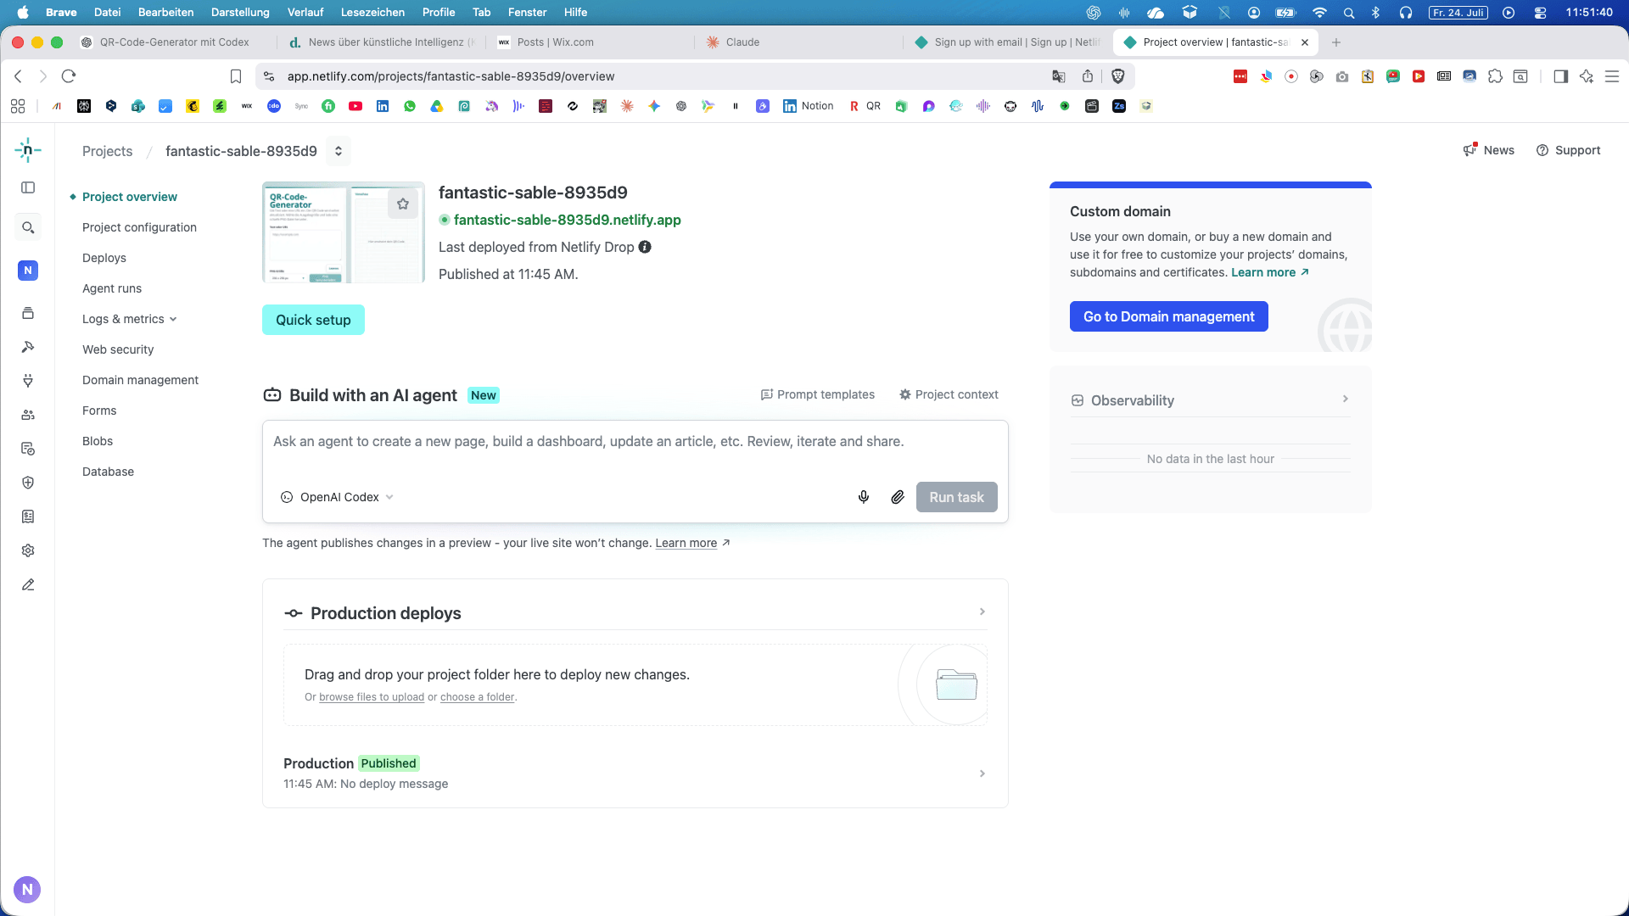Click the Quick setup button
This screenshot has width=1629, height=916.
tap(313, 320)
